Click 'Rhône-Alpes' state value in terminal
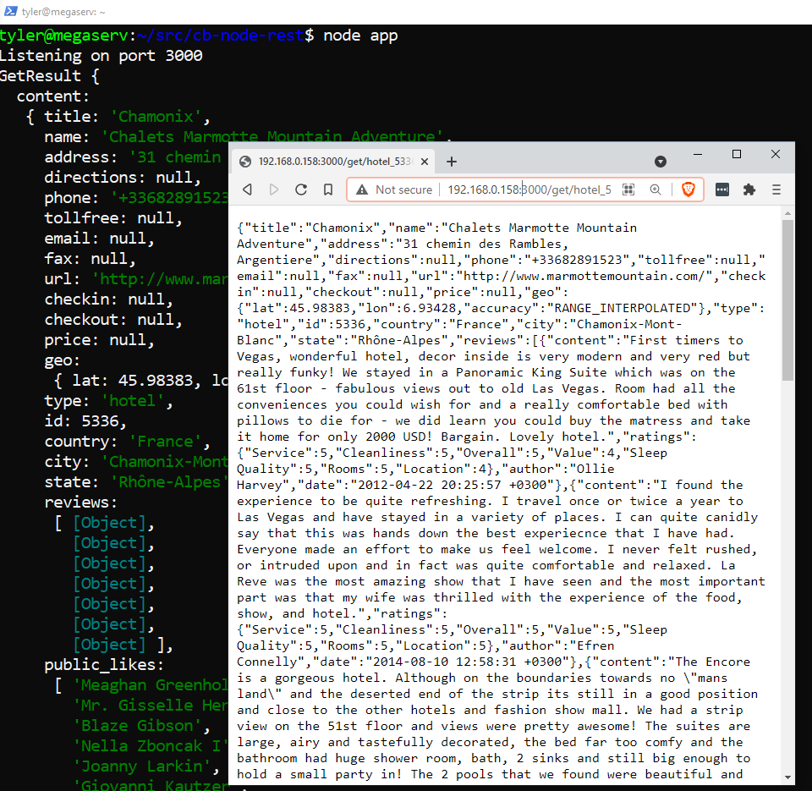812x791 pixels. 169,482
